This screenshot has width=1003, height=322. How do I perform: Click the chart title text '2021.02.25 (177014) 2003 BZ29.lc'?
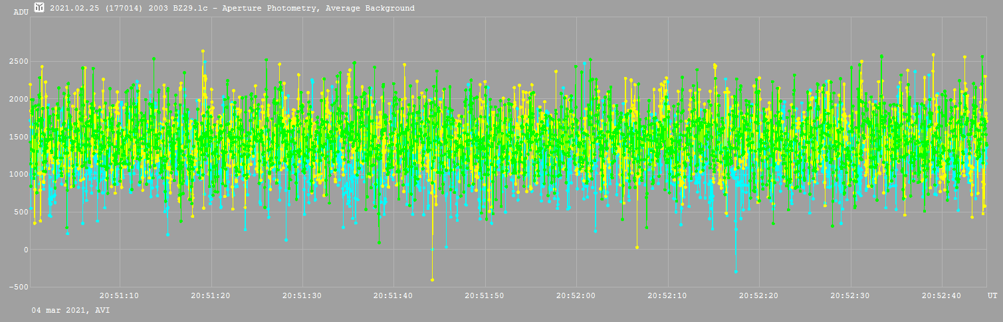[130, 9]
